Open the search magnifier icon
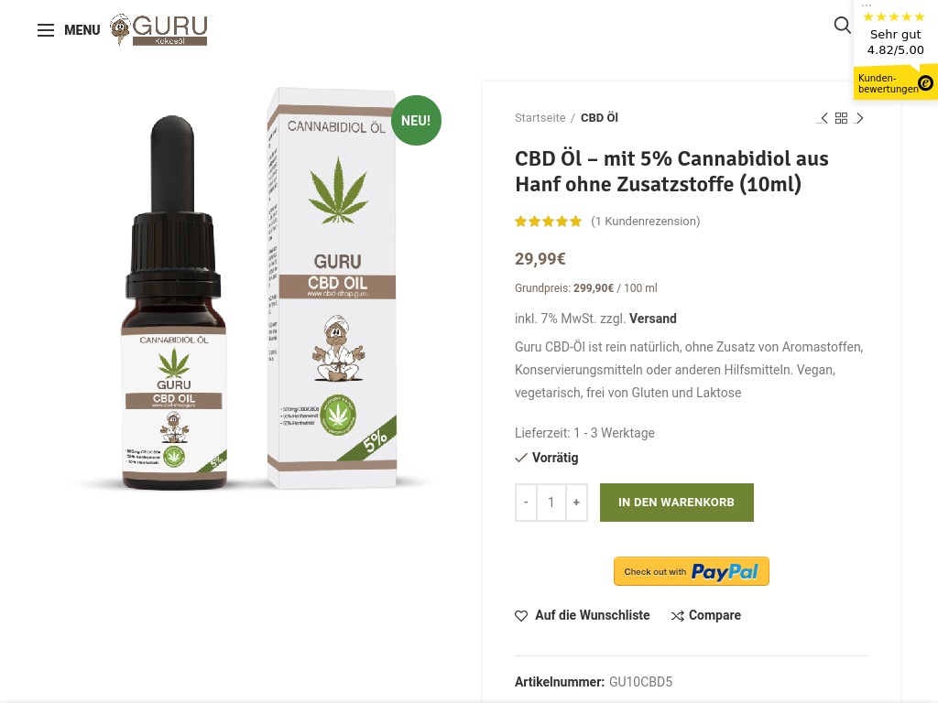This screenshot has width=938, height=703. click(843, 25)
